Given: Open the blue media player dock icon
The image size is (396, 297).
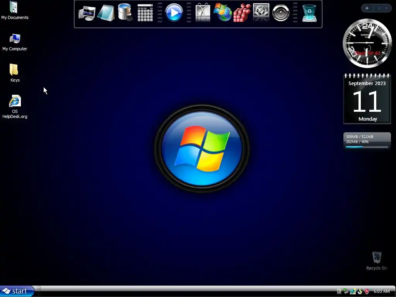Looking at the screenshot, I should pyautogui.click(x=174, y=12).
